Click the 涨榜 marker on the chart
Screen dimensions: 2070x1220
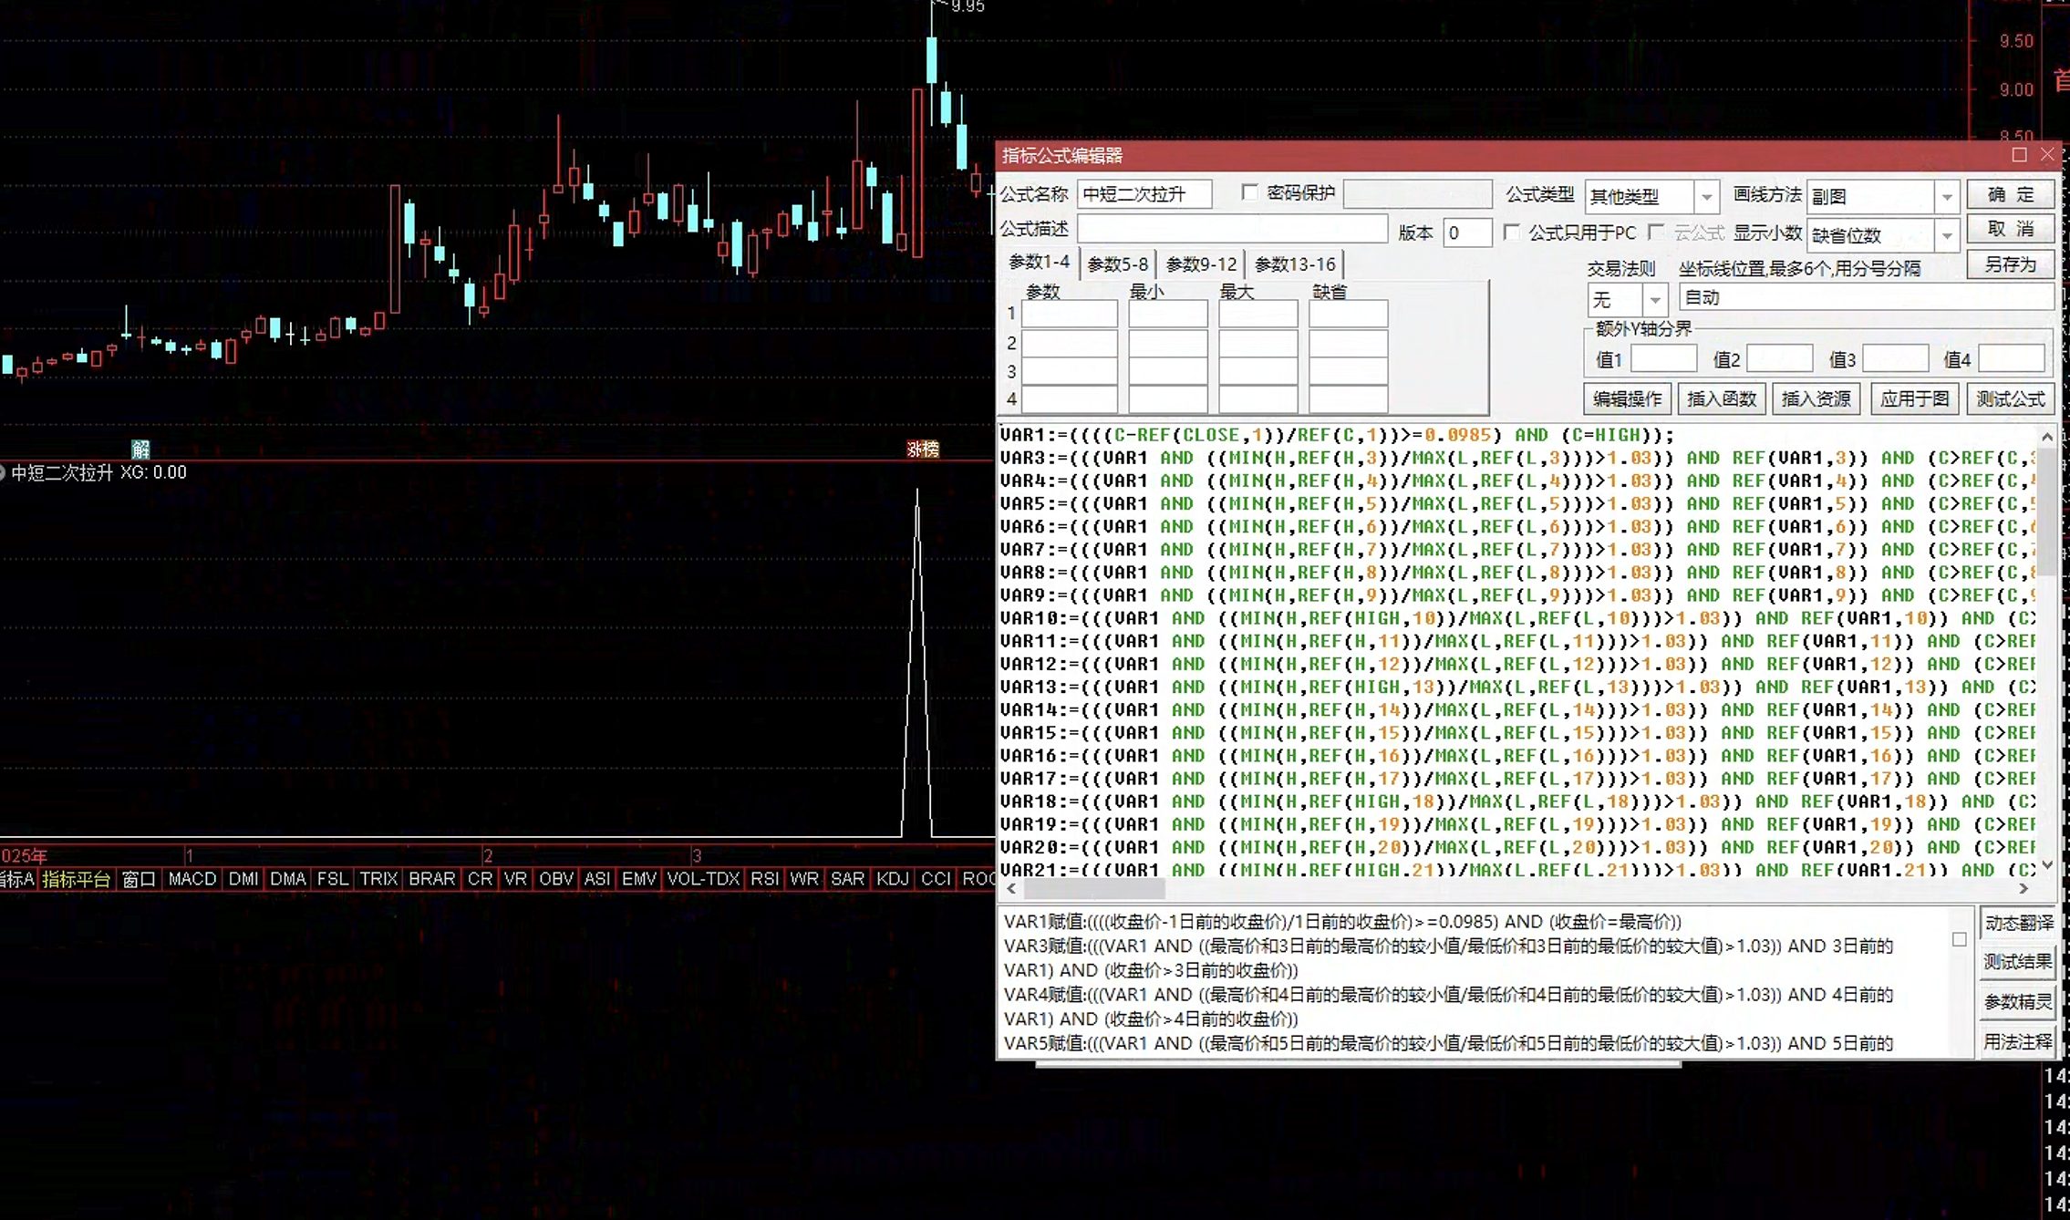pyautogui.click(x=923, y=449)
